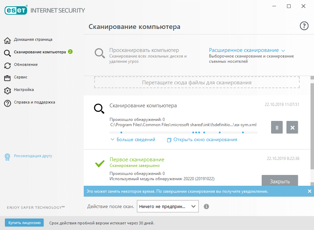Click the award ribbon referral icon

click(x=7, y=157)
